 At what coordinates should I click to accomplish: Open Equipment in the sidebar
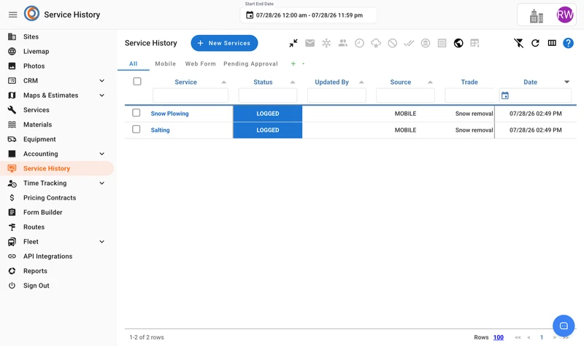coord(39,139)
